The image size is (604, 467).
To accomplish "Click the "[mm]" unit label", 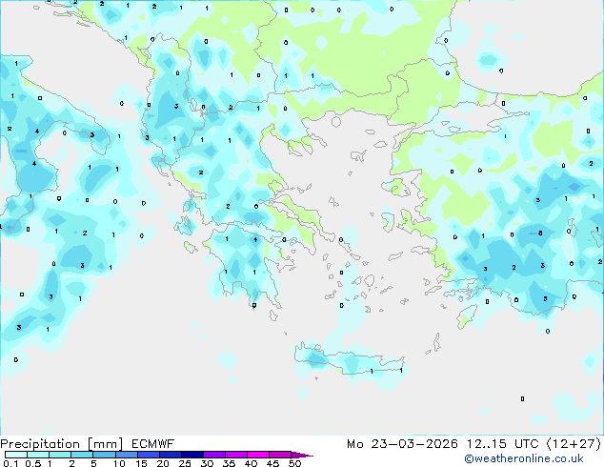I will point(105,444).
